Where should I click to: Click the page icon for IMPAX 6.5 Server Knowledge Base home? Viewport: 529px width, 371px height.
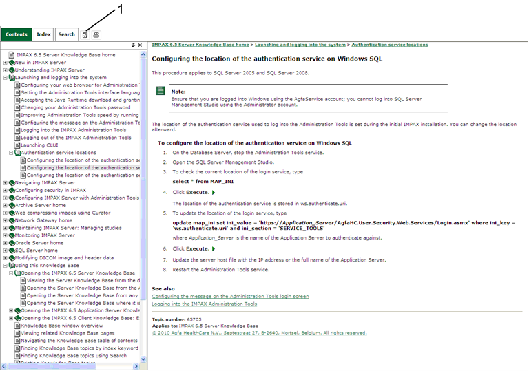[12, 55]
